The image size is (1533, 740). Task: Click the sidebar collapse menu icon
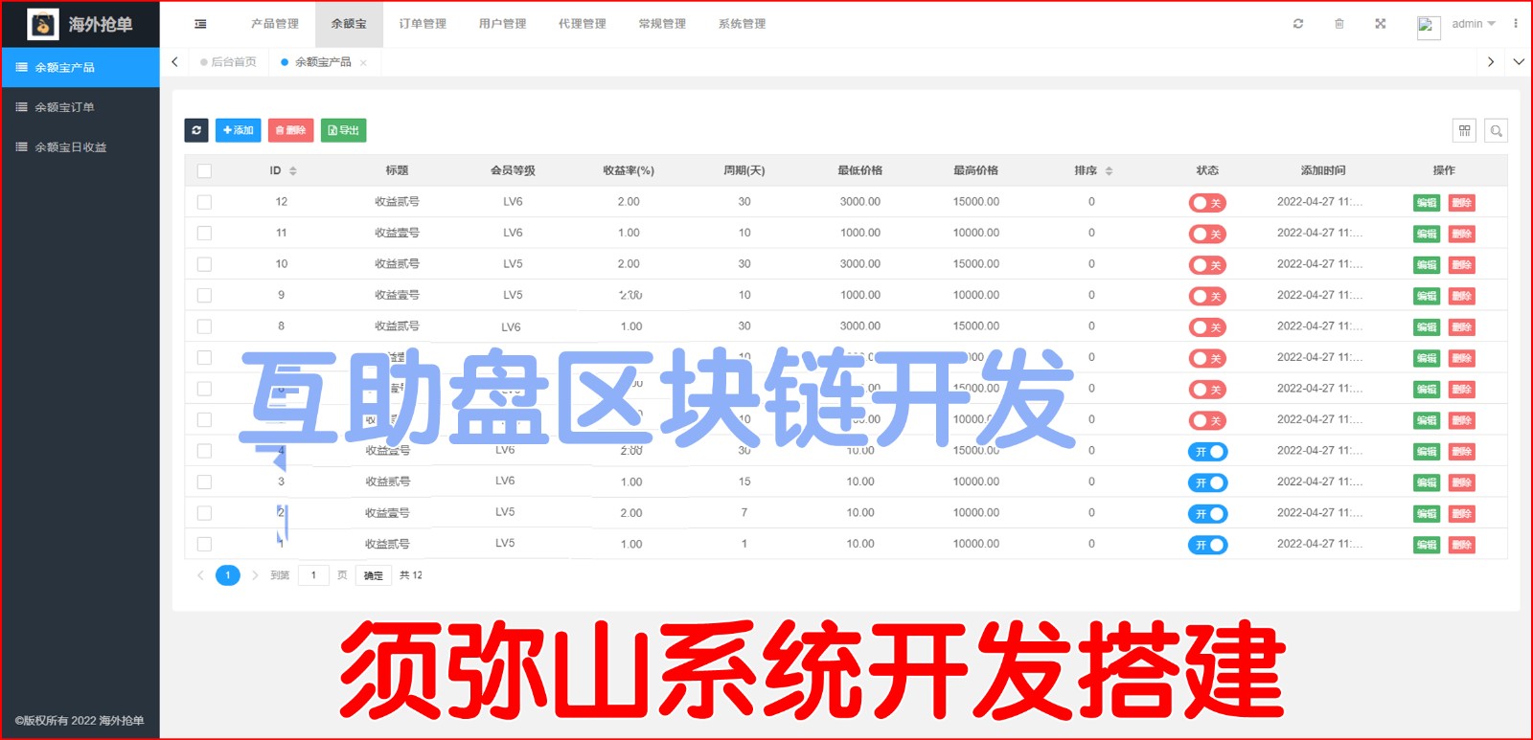pos(200,24)
